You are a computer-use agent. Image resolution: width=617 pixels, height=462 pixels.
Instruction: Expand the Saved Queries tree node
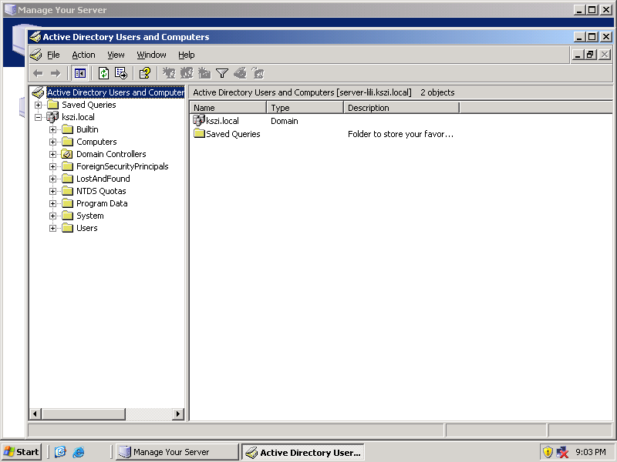point(38,105)
